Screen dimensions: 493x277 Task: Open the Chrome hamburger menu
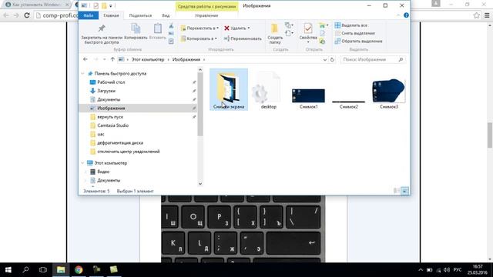(x=487, y=15)
